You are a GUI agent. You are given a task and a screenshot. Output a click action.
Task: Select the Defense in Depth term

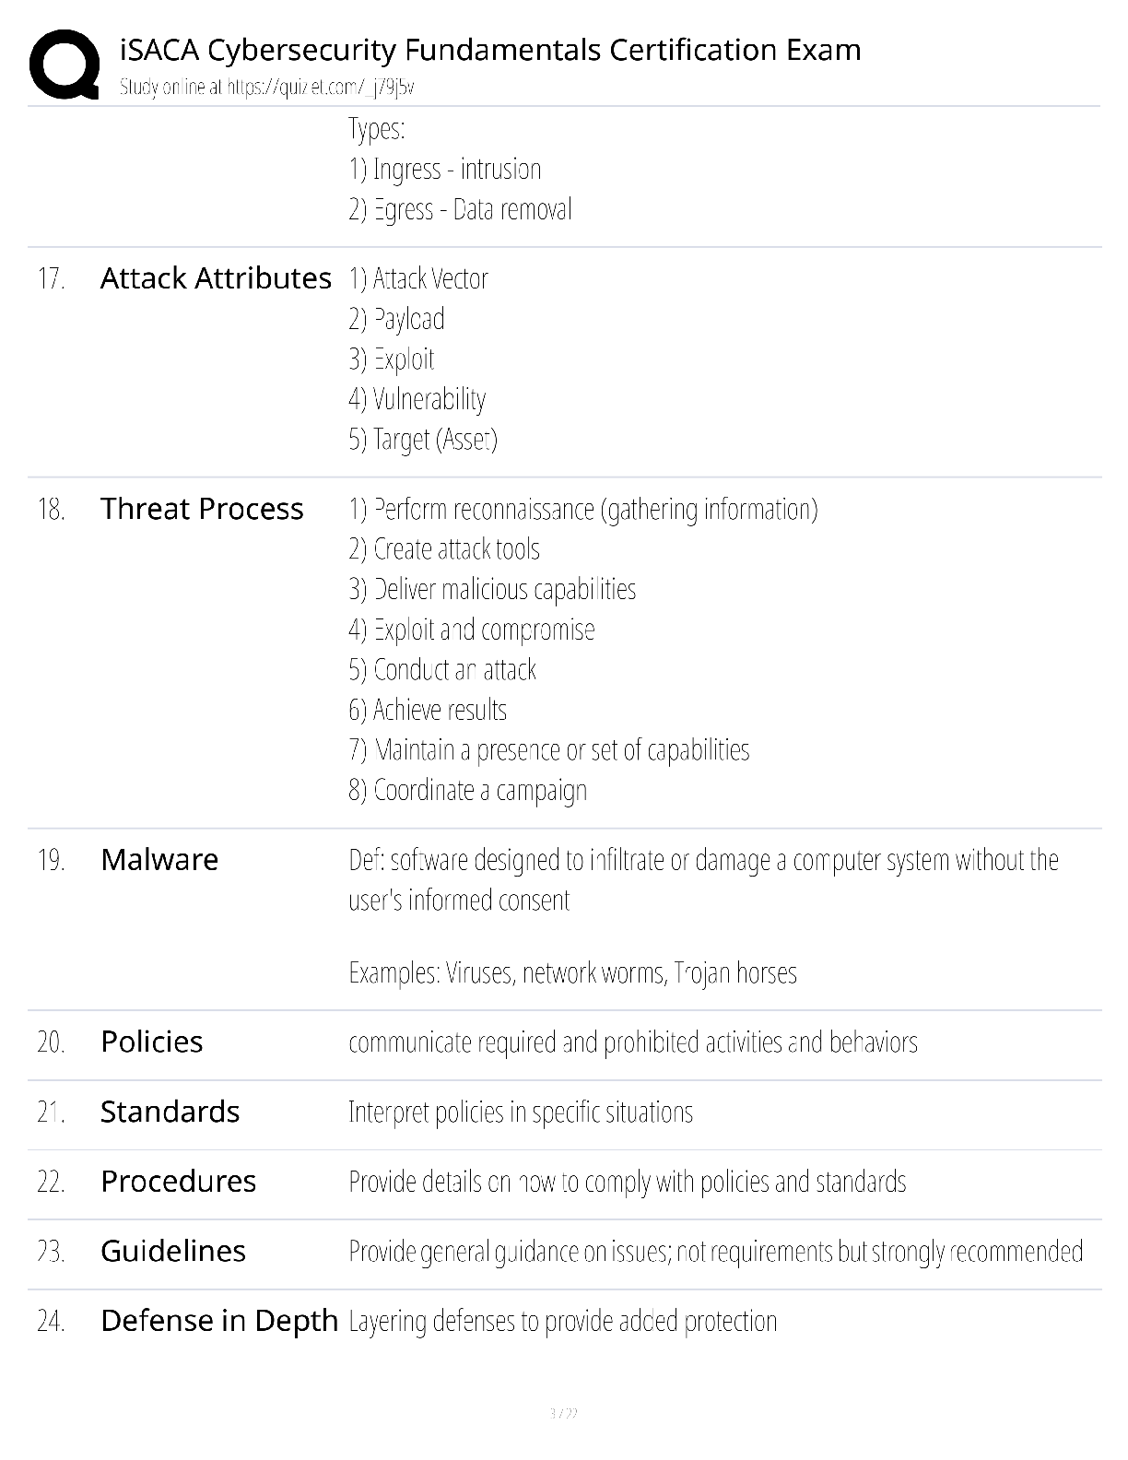[219, 1321]
